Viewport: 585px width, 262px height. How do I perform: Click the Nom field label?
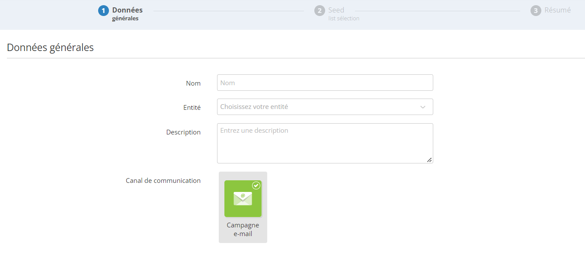(193, 83)
